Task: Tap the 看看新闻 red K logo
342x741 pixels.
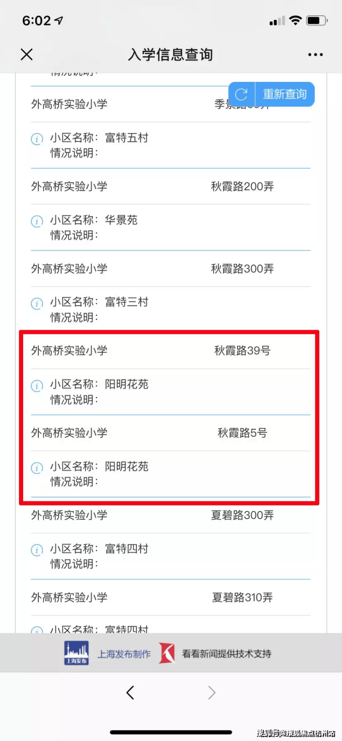Action: (167, 653)
